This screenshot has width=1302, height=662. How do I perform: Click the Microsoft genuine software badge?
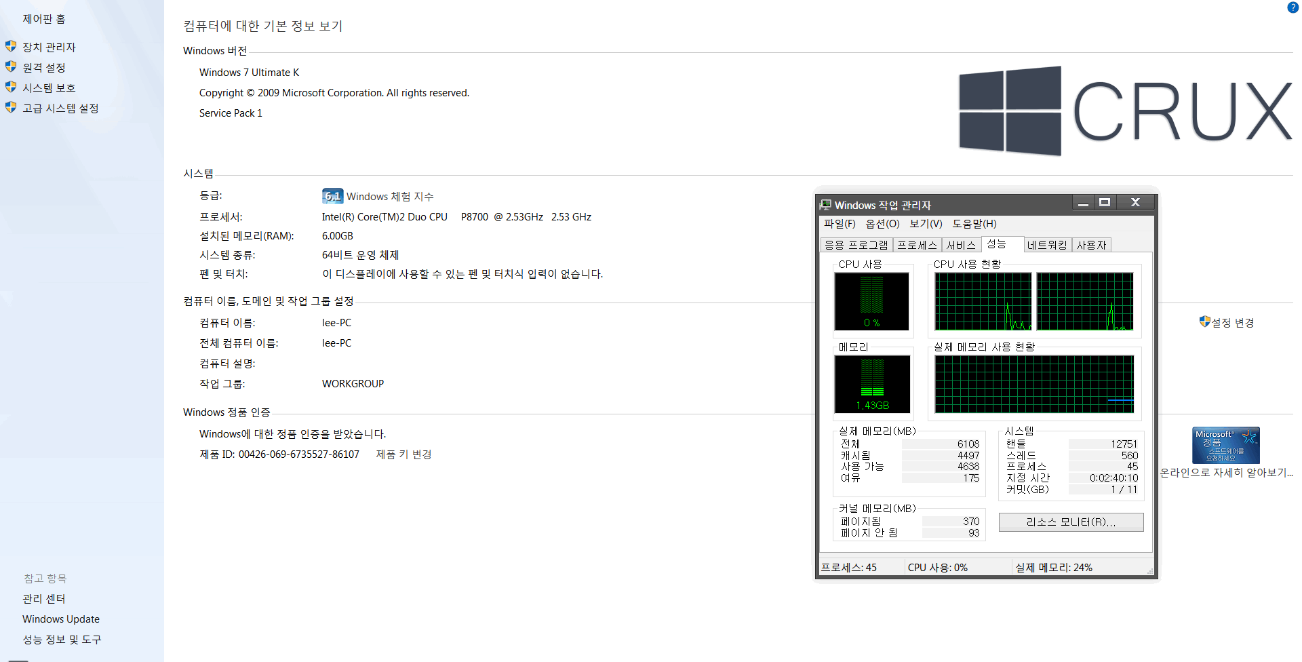[x=1226, y=445]
